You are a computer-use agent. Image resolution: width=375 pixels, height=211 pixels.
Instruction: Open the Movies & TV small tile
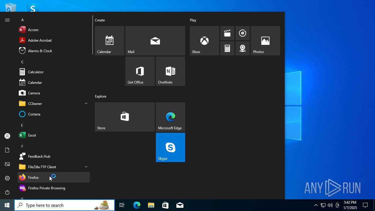pos(227,33)
